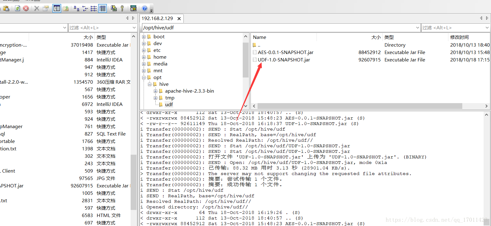
Task: Expand the boot folder node
Action: [144, 37]
